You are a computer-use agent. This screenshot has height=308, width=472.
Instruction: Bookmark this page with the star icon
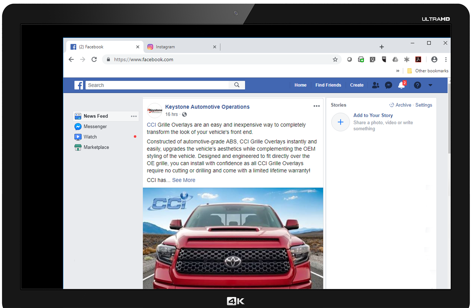pos(335,59)
